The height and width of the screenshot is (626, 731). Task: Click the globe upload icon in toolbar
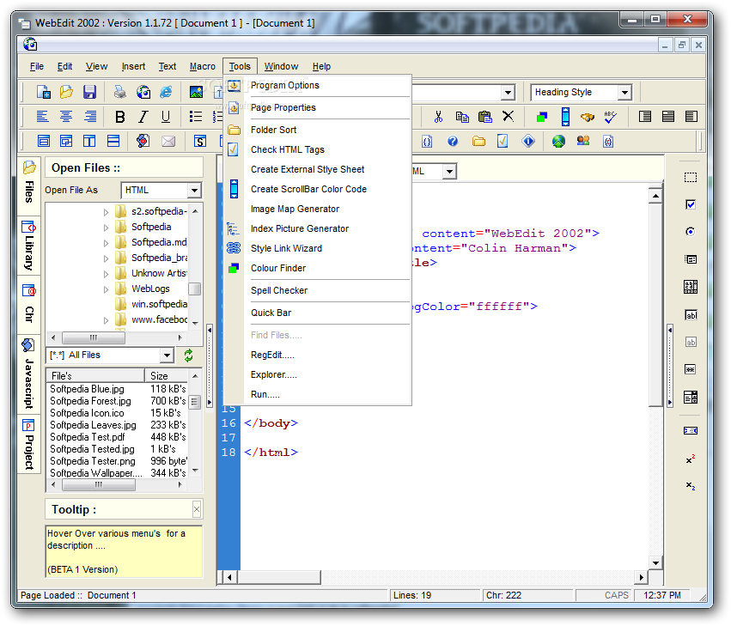tap(558, 141)
